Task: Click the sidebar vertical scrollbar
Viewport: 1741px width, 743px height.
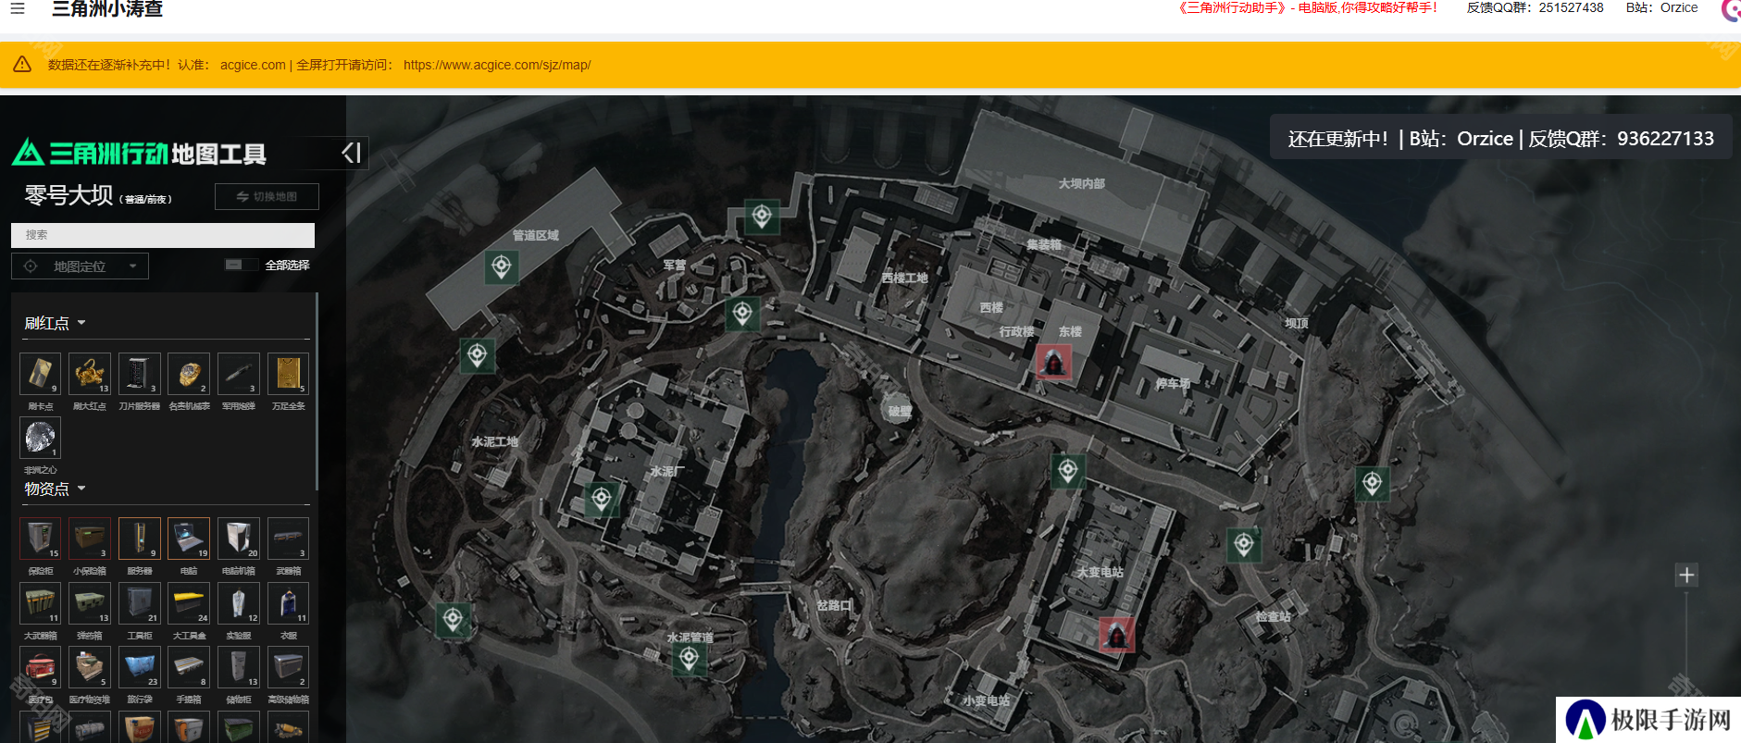Action: click(x=317, y=391)
